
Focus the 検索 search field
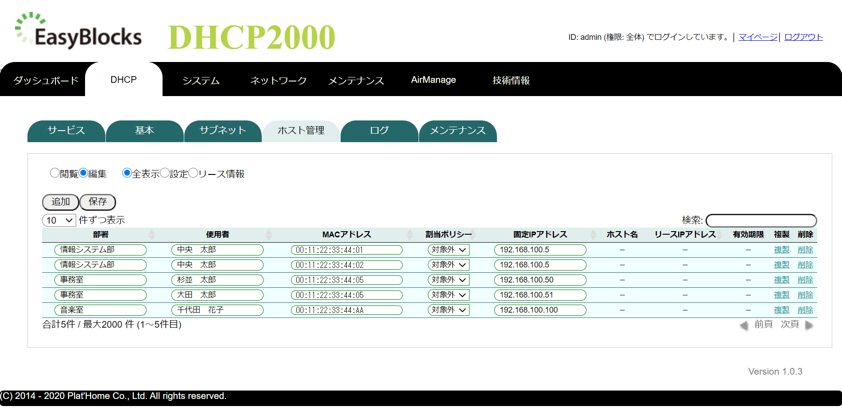(761, 221)
